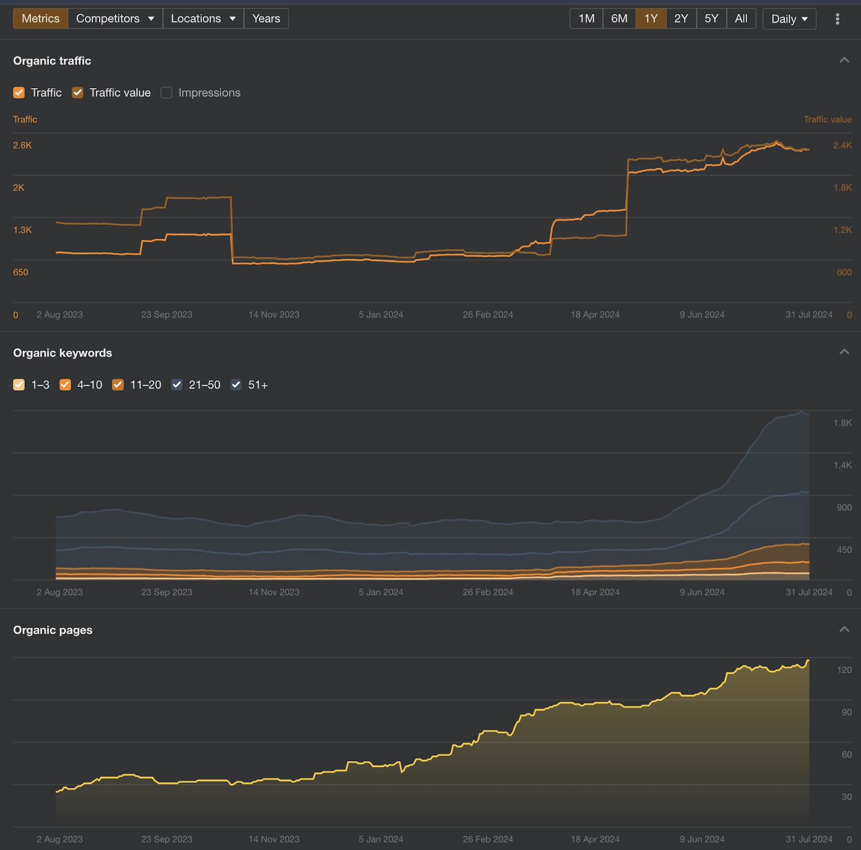
Task: Click the 2.4K traffic value axis tick
Action: tap(842, 145)
